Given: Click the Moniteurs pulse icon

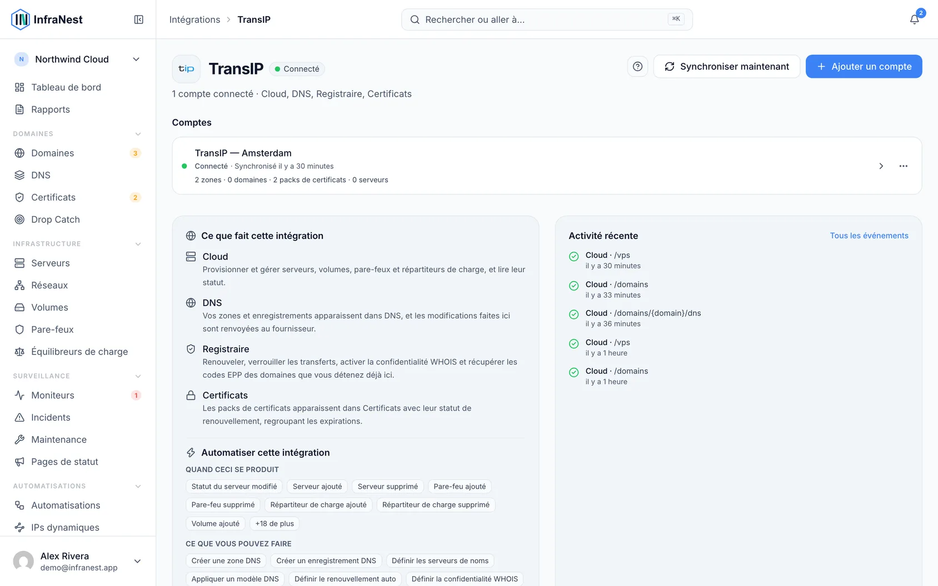Looking at the screenshot, I should tap(19, 395).
